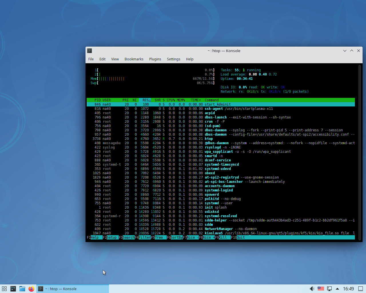Open the View menu
The image size is (366, 293).
click(x=115, y=59)
